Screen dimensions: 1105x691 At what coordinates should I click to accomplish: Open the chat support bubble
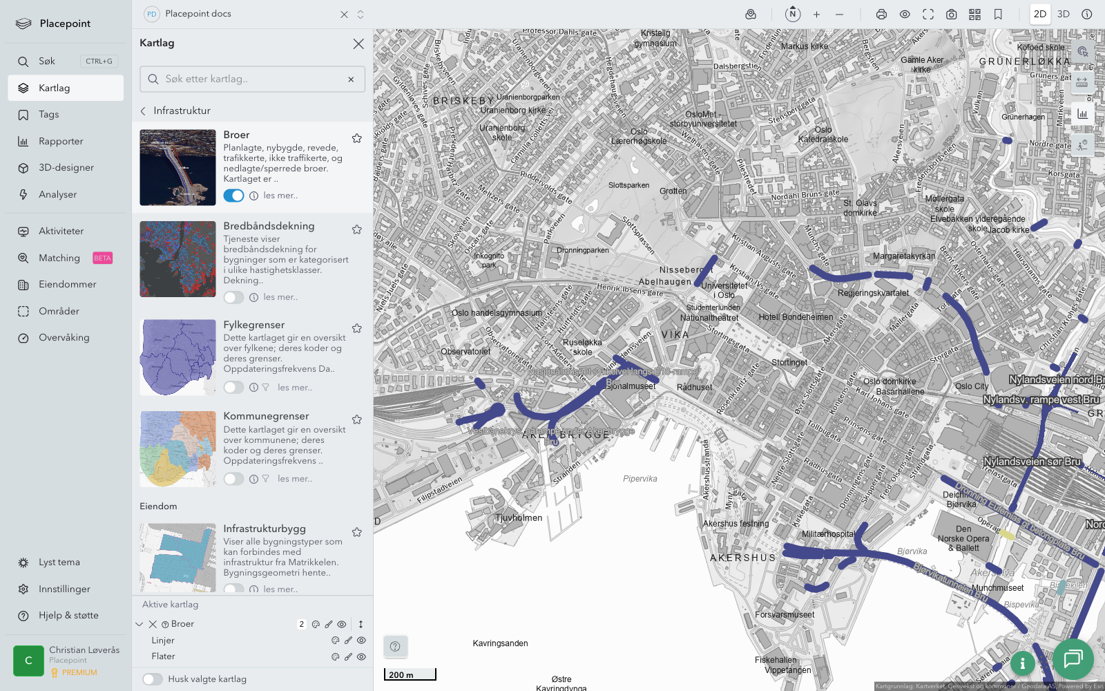pyautogui.click(x=1073, y=659)
